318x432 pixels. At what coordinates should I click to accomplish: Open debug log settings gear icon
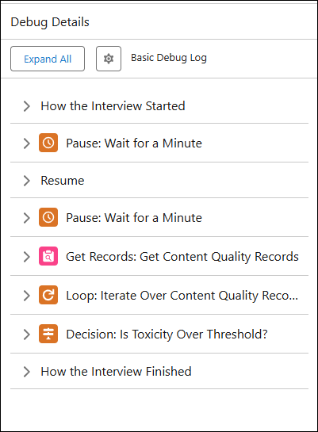coord(109,59)
